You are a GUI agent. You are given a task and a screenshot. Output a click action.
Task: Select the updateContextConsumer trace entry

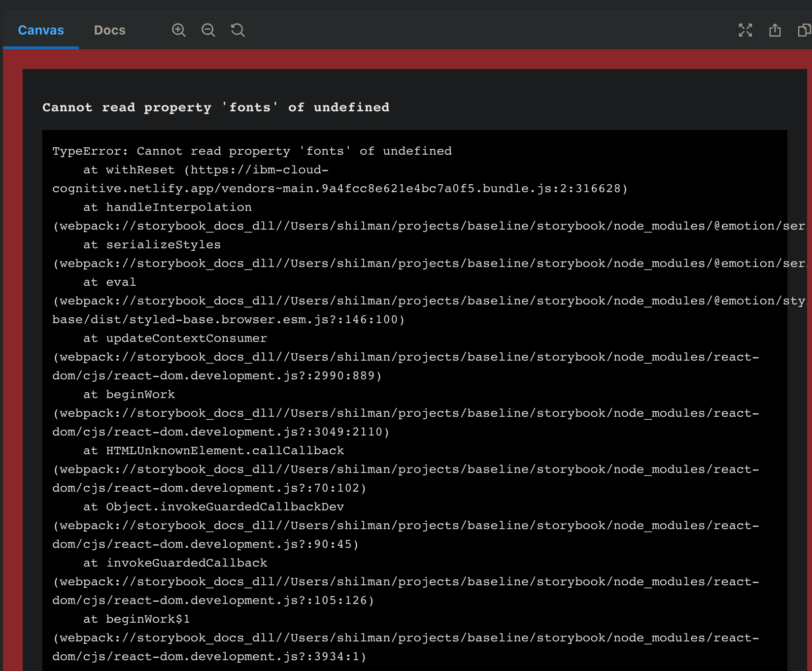coord(186,338)
